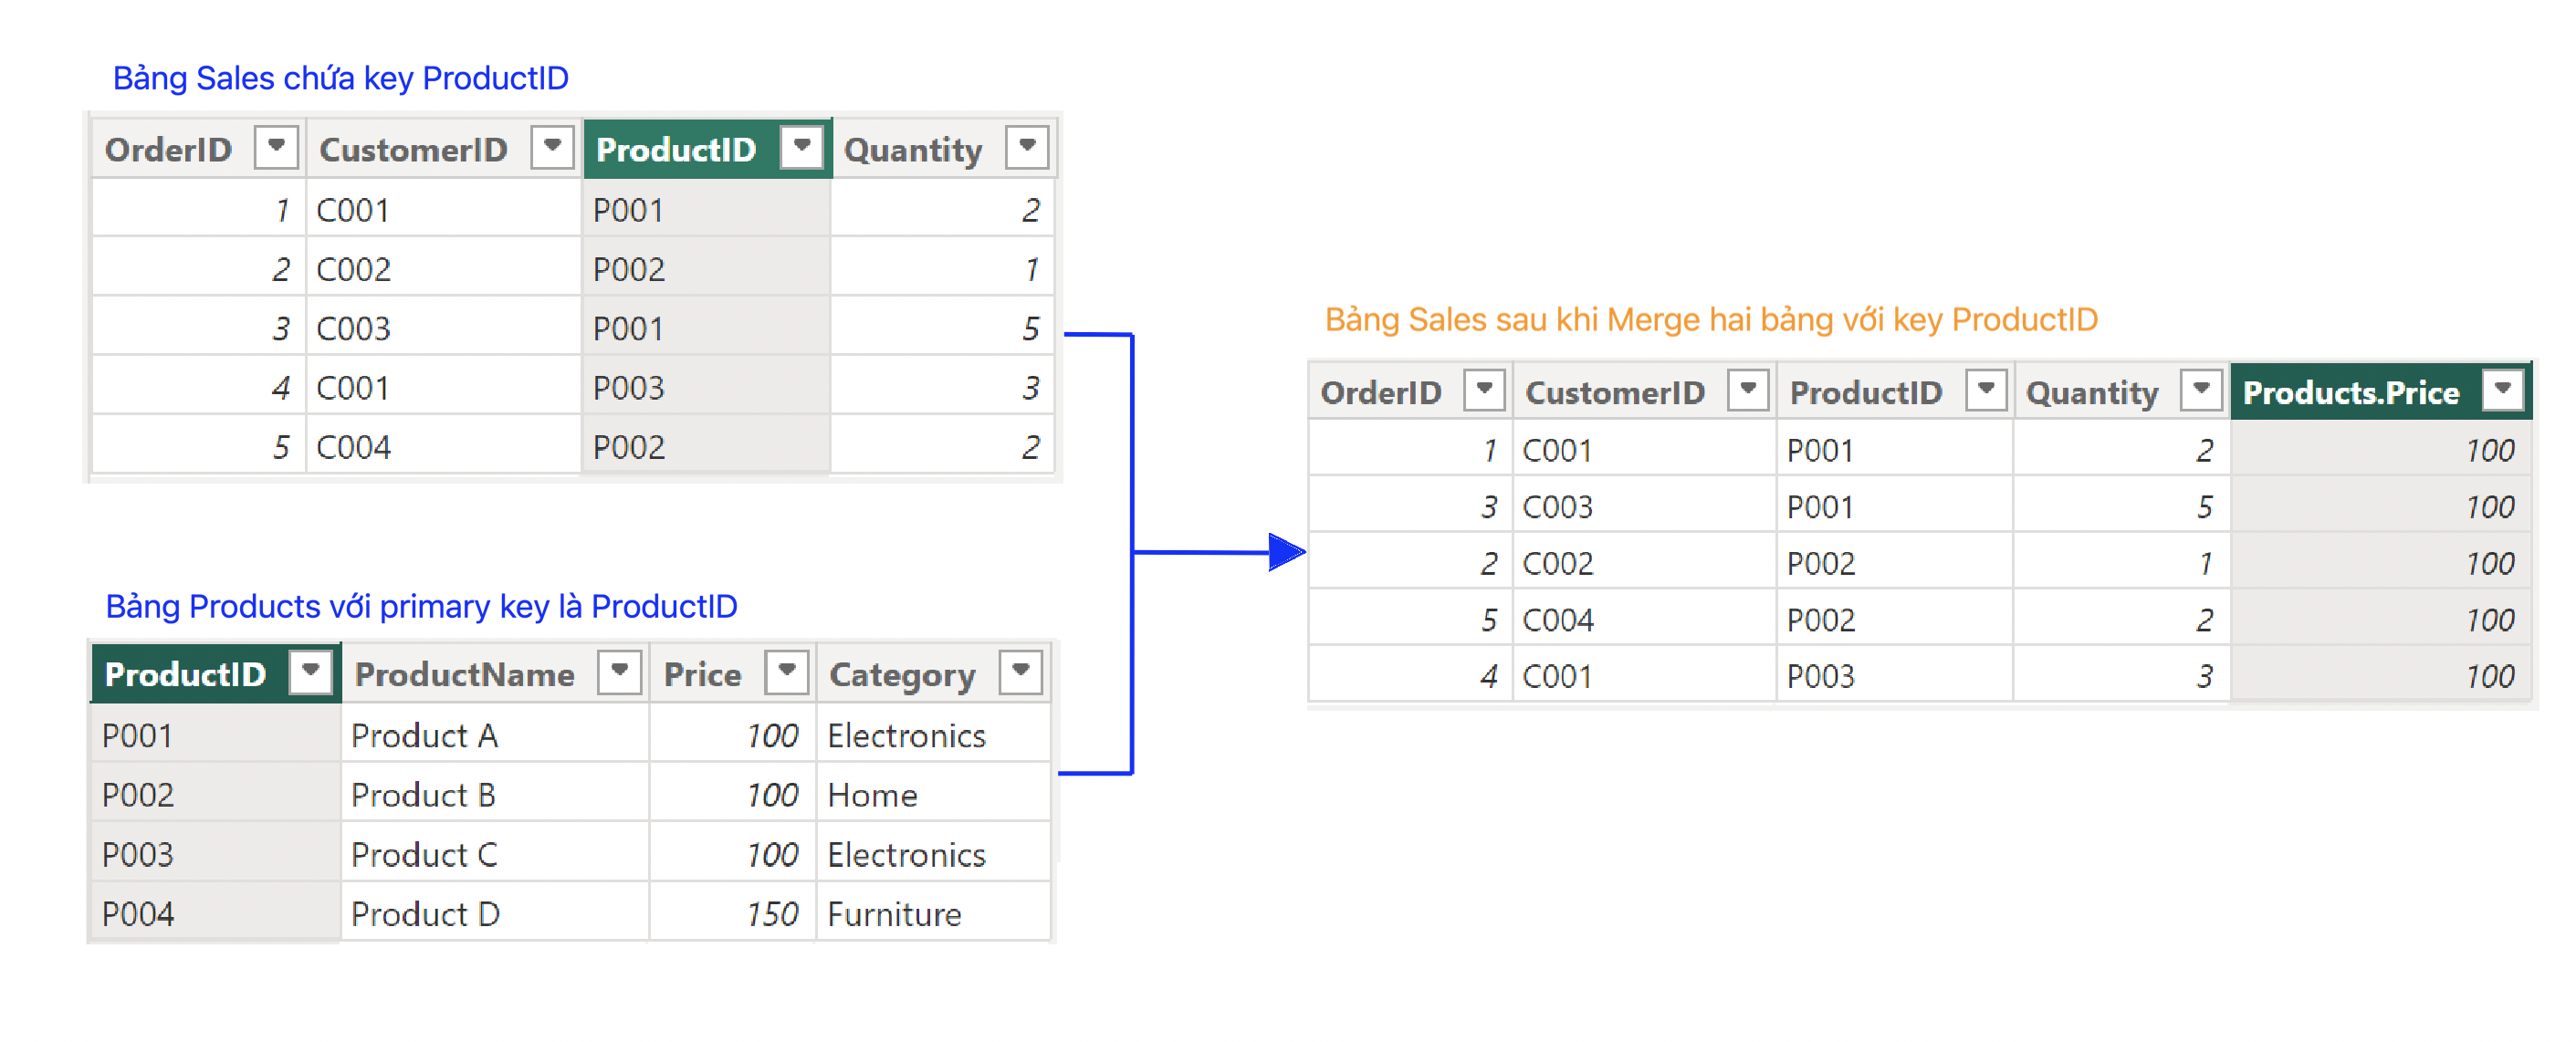Click C003 cell in Sales table
The width and height of the screenshot is (2576, 1042).
pyautogui.click(x=444, y=327)
